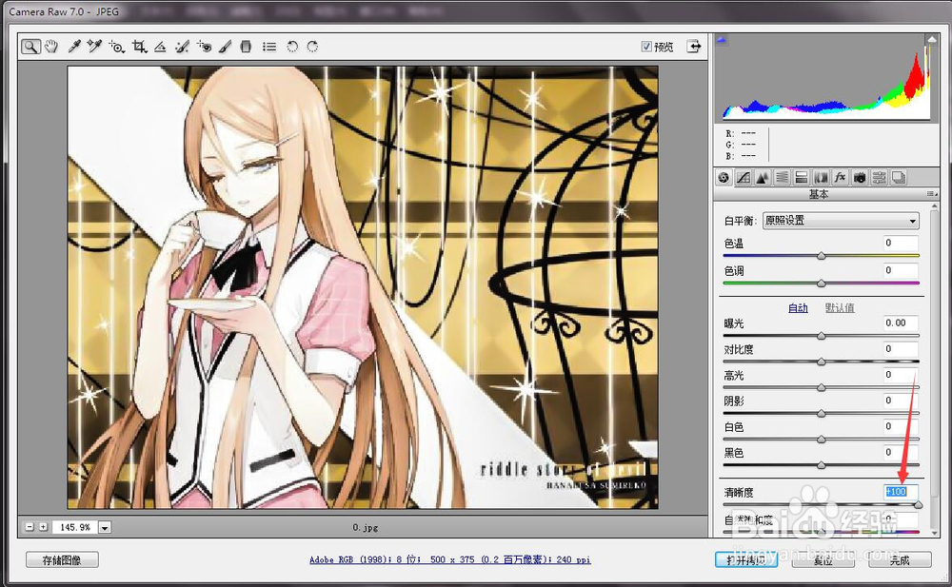
Task: Click the 145.9% zoom level field
Action: [75, 527]
